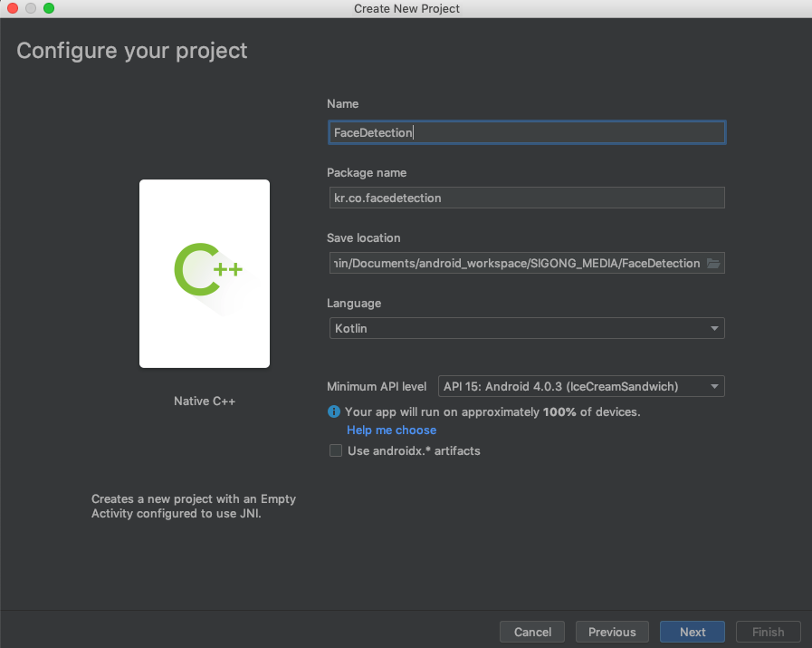Click the 'Minimum API level' label
812x648 pixels.
click(x=377, y=387)
